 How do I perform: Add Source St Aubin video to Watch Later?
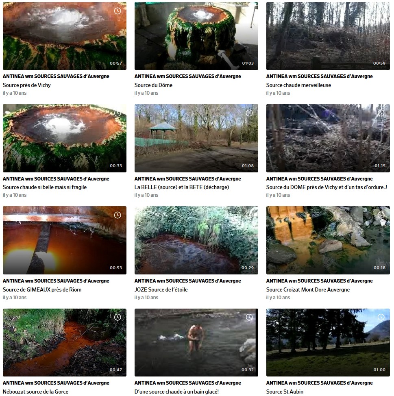[x=381, y=317]
